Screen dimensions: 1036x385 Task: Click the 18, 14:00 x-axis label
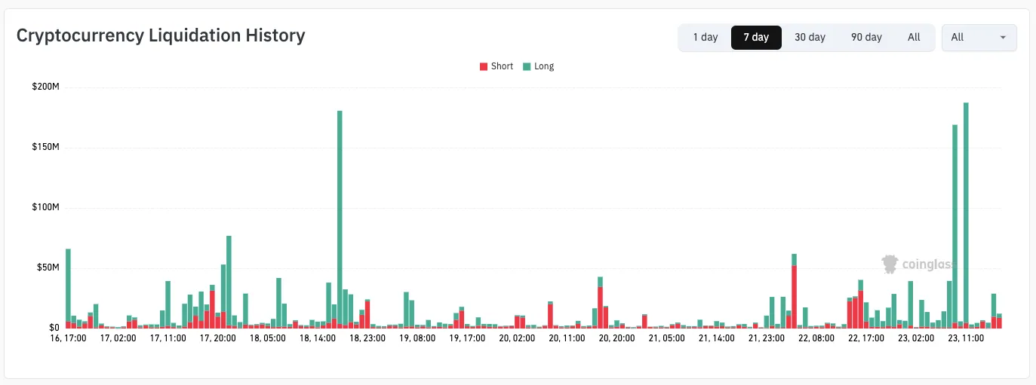[x=318, y=339]
